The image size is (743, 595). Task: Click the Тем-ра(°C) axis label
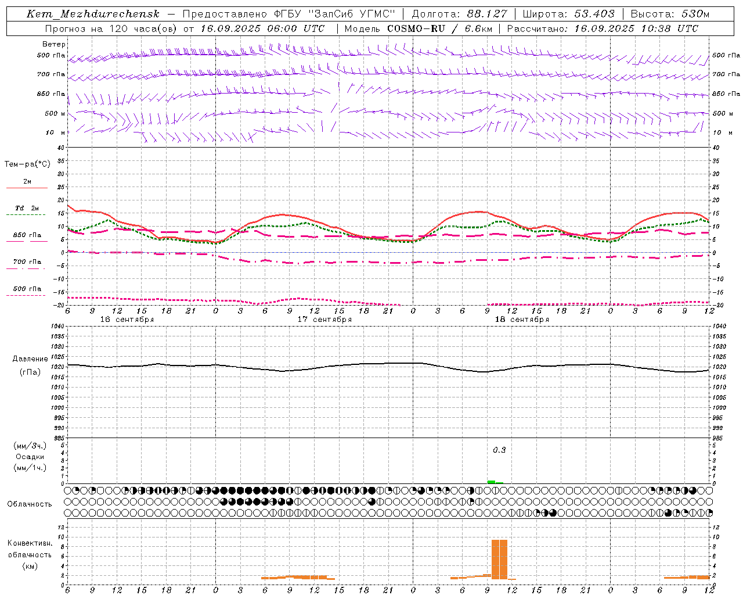27,164
